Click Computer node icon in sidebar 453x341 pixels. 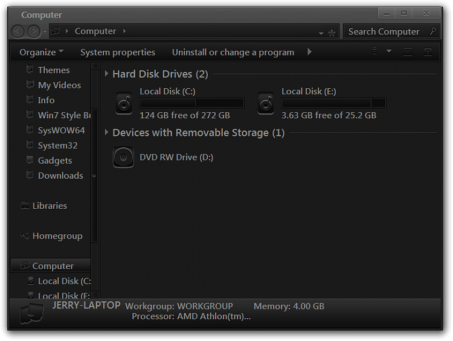pyautogui.click(x=25, y=266)
